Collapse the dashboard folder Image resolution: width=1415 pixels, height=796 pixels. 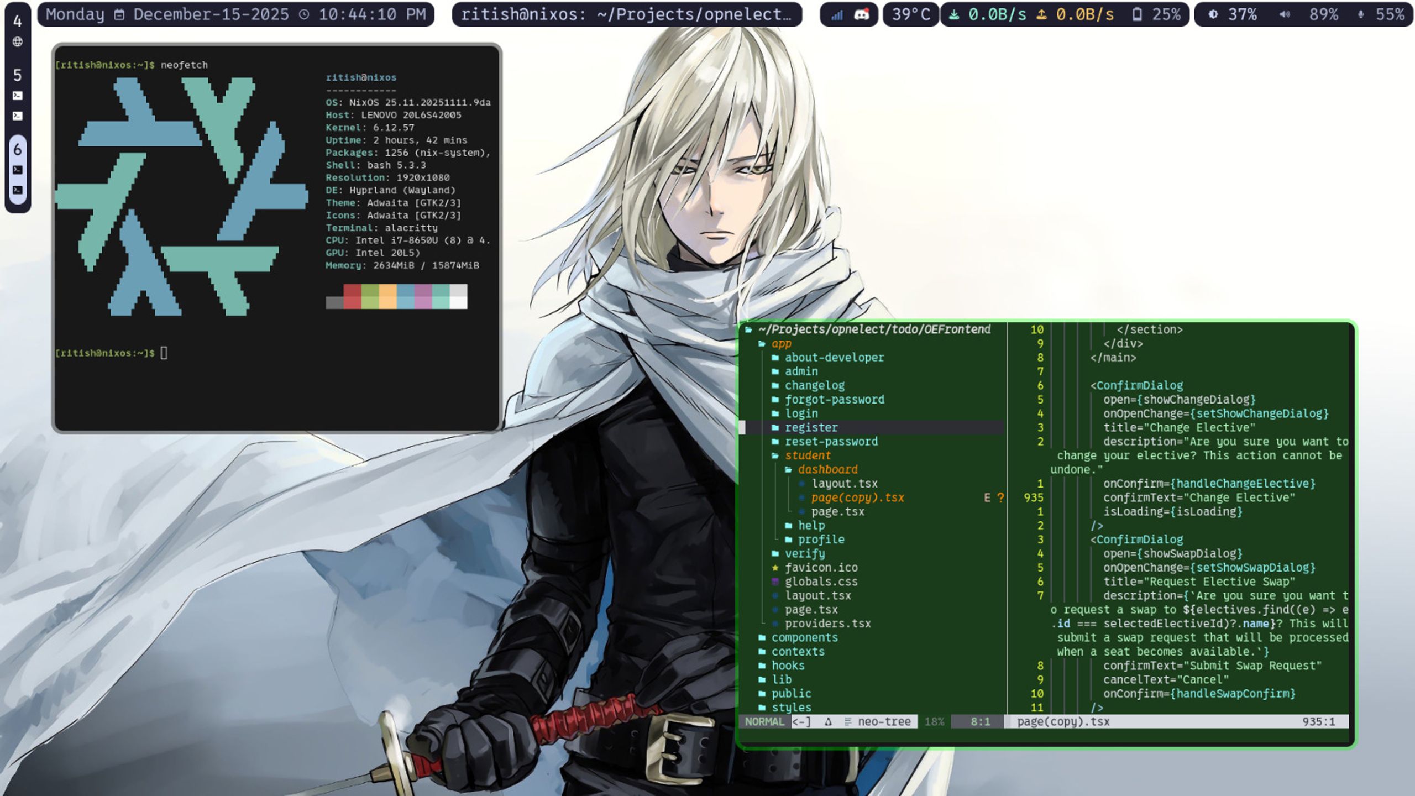click(827, 469)
